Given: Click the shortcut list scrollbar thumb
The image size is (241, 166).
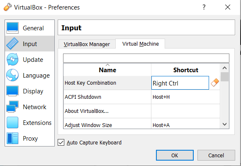Looking at the screenshot, I should click(x=224, y=77).
